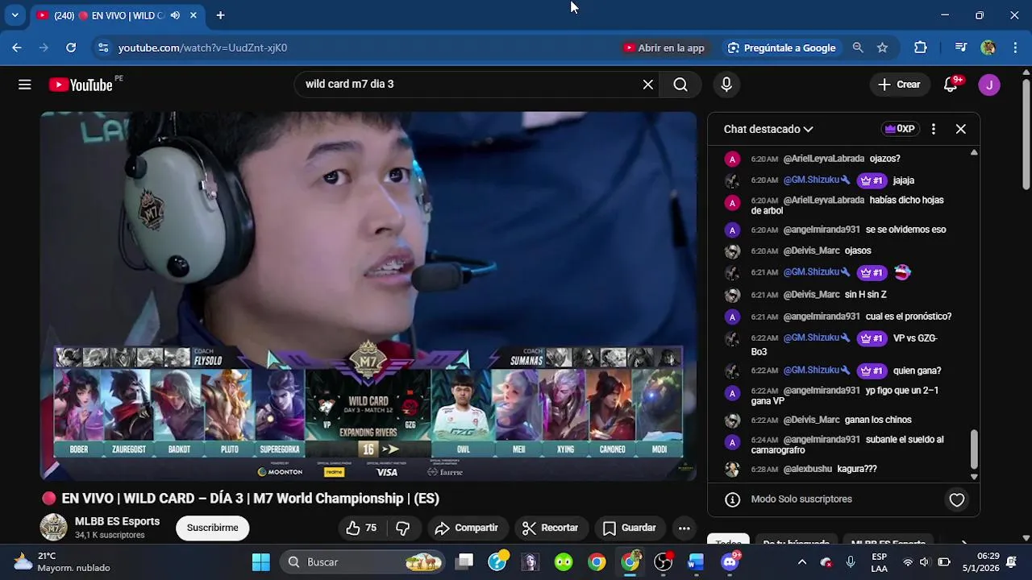1032x580 pixels.
Task: Click the page vertical scrollbar
Action: (1026, 135)
